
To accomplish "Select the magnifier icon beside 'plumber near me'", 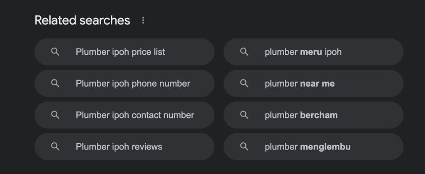I will point(244,83).
